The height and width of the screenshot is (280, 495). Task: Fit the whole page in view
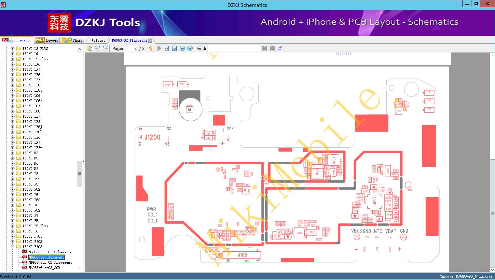[x=174, y=48]
